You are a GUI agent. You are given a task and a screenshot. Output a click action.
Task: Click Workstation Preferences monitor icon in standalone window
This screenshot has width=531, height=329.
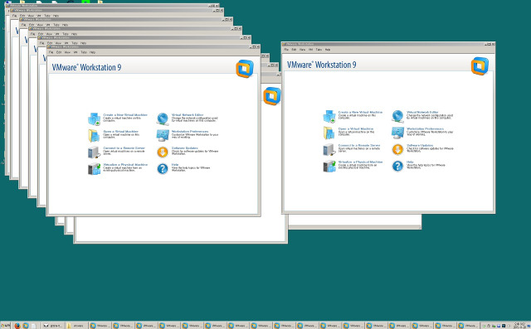click(x=397, y=133)
